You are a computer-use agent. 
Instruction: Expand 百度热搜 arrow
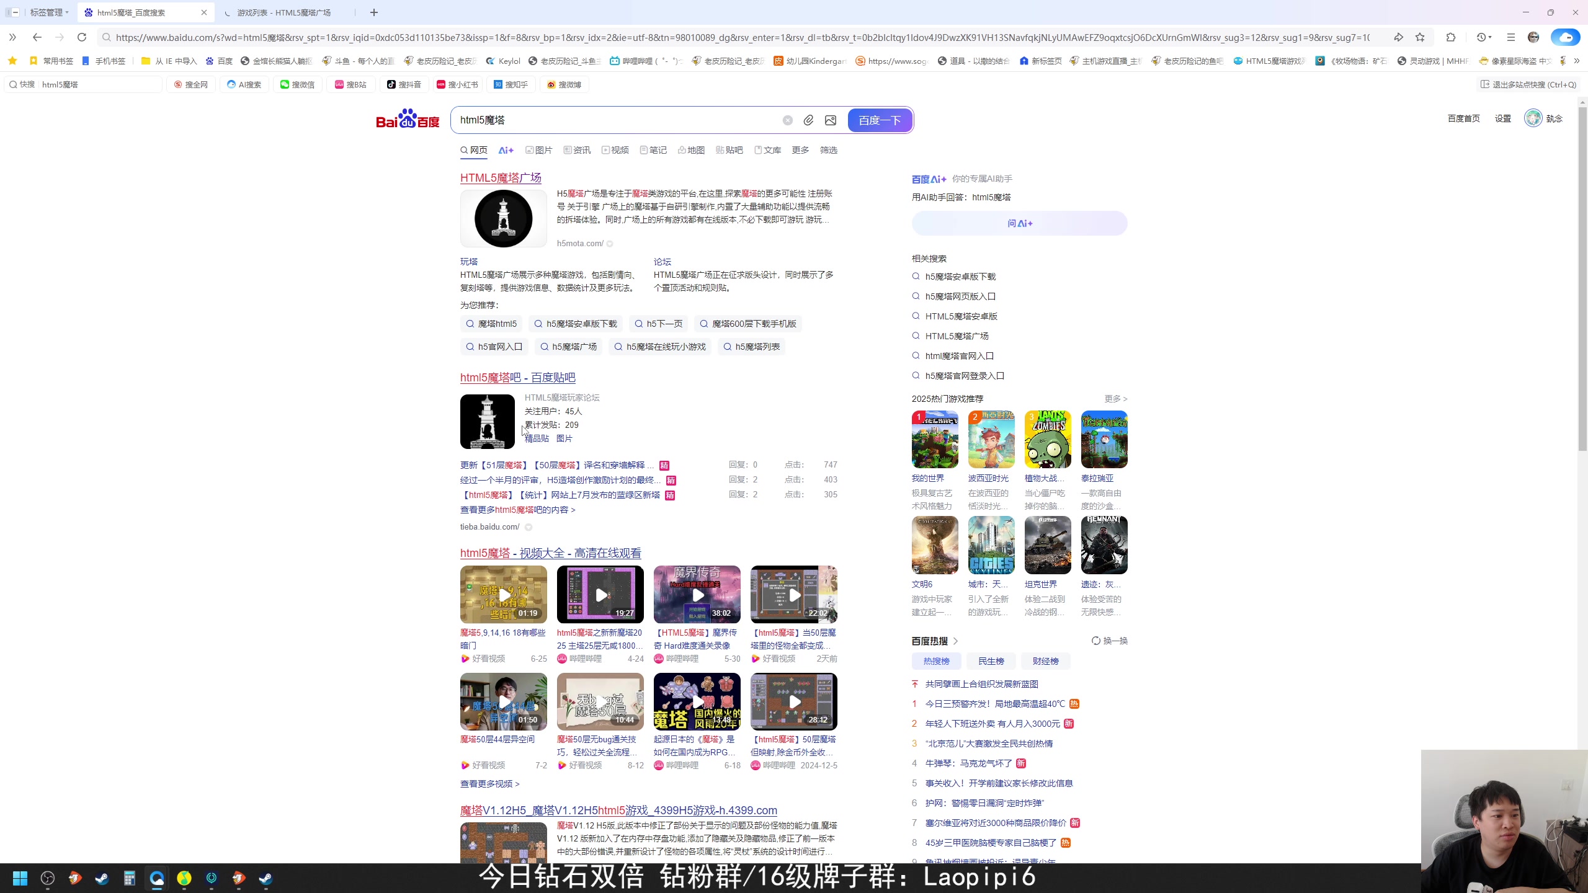(955, 641)
